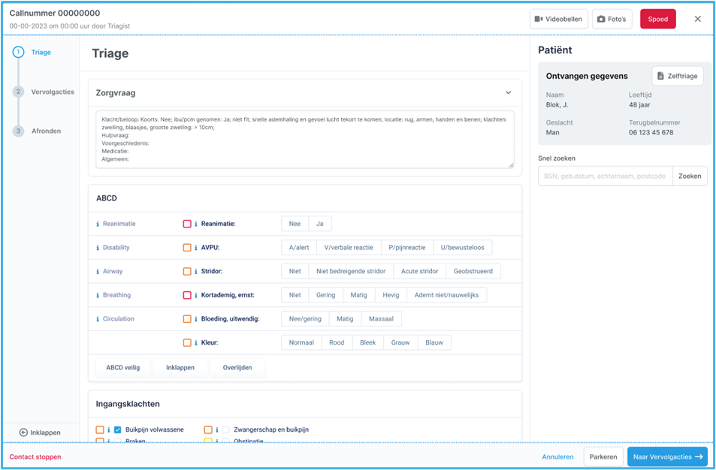Tick the Zwangerschap en buikpijn checkbox
The image size is (716, 470).
pos(226,430)
